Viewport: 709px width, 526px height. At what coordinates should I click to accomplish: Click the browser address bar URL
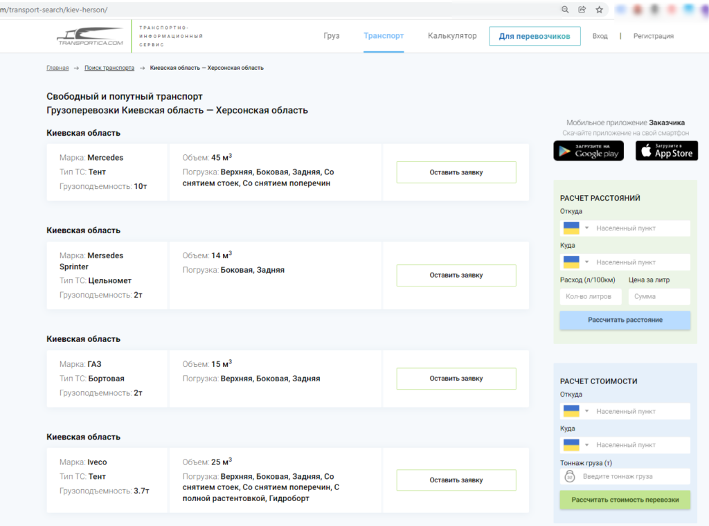pos(54,10)
